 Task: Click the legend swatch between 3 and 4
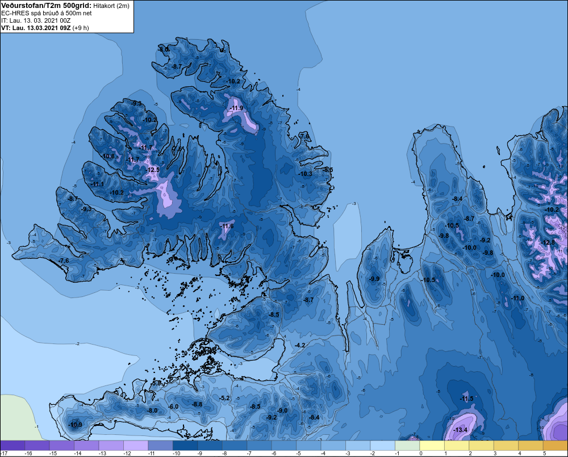[x=506, y=446]
